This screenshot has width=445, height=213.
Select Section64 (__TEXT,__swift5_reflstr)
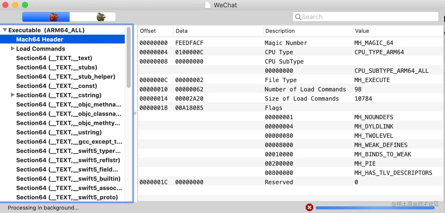pos(68,160)
